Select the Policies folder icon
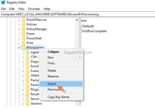Image resolution: width=155 pixels, height=108 pixels. [23, 24]
